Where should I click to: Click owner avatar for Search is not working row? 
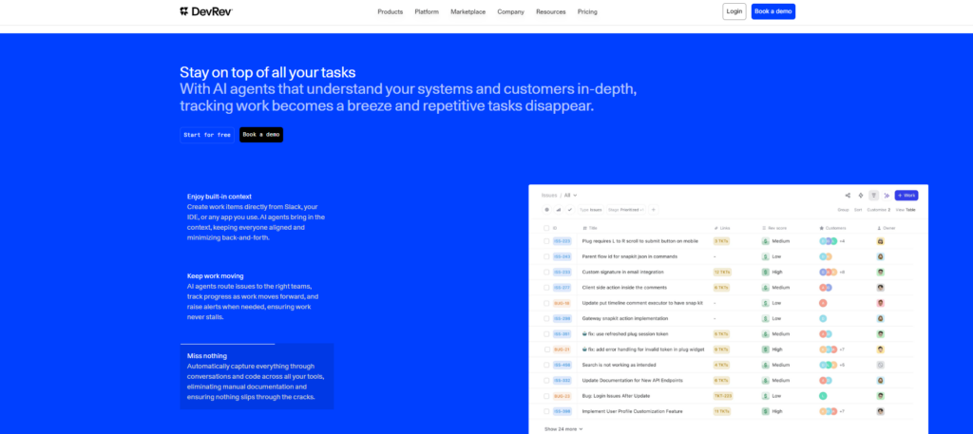click(881, 366)
